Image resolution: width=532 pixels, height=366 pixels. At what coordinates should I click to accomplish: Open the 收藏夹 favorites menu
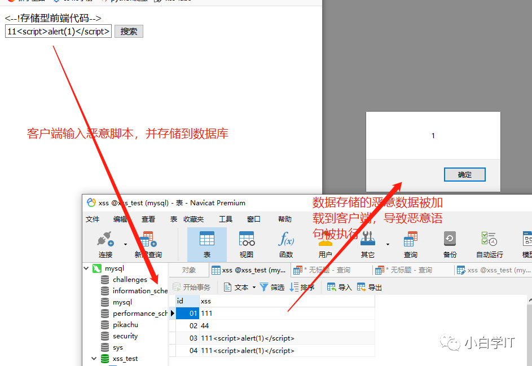194,219
